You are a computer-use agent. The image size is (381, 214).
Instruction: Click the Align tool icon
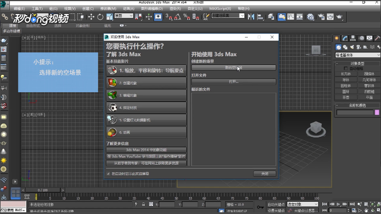pyautogui.click(x=260, y=17)
